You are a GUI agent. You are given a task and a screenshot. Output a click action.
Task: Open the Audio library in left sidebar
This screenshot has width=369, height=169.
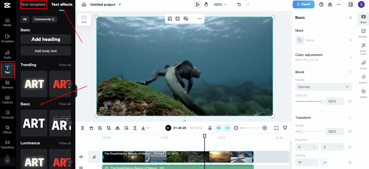click(x=7, y=55)
